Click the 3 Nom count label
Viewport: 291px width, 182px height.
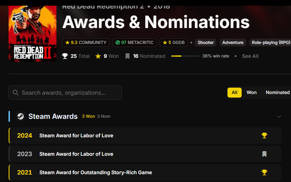[104, 116]
